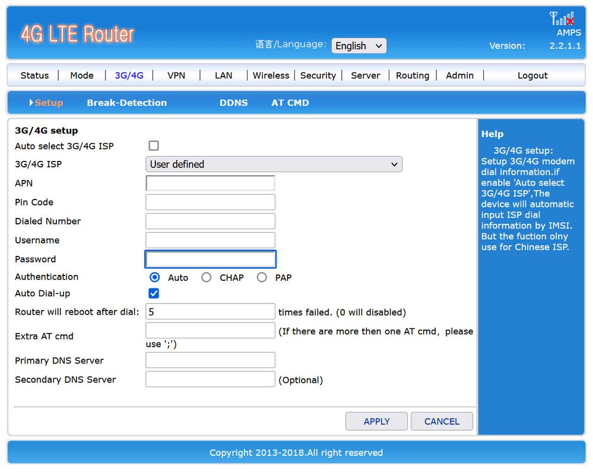Switch to the Status tab
Viewport: 593px width, 472px height.
(34, 75)
